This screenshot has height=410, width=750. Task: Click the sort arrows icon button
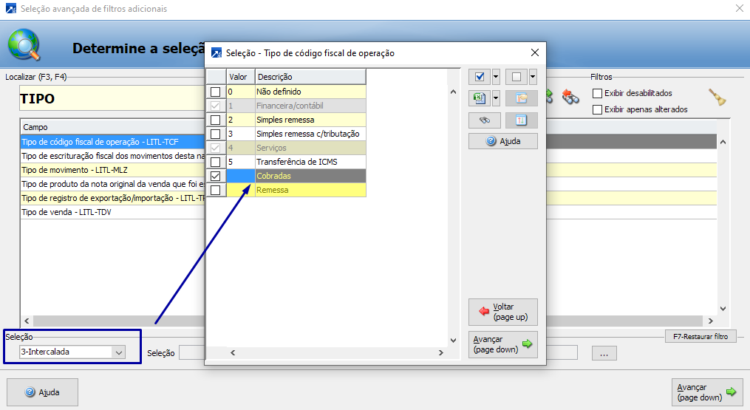point(522,120)
